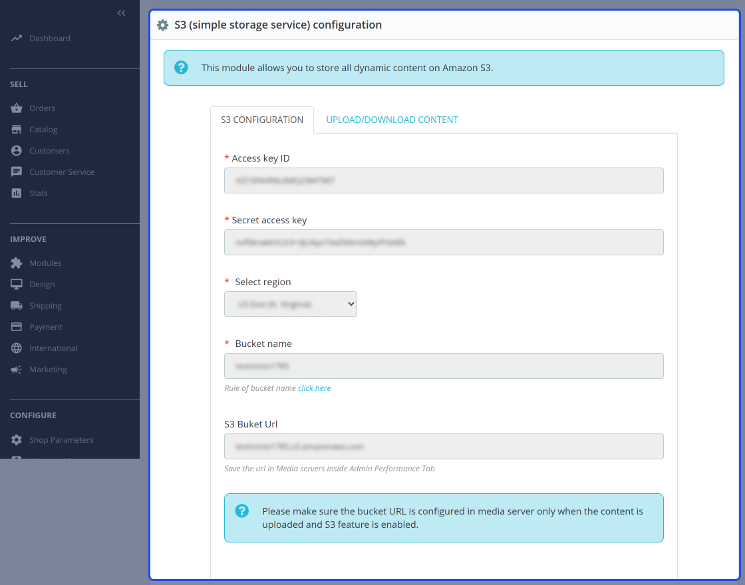Click the 'Save the url in Media servers' hint
This screenshot has height=585, width=745.
(x=329, y=468)
